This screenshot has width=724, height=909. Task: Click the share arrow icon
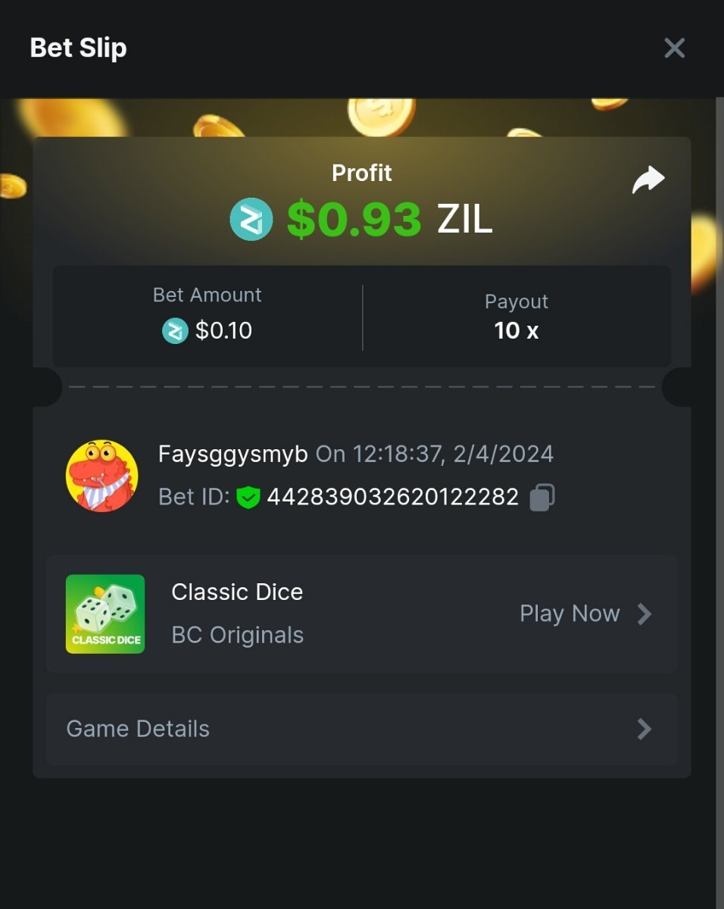click(x=648, y=180)
